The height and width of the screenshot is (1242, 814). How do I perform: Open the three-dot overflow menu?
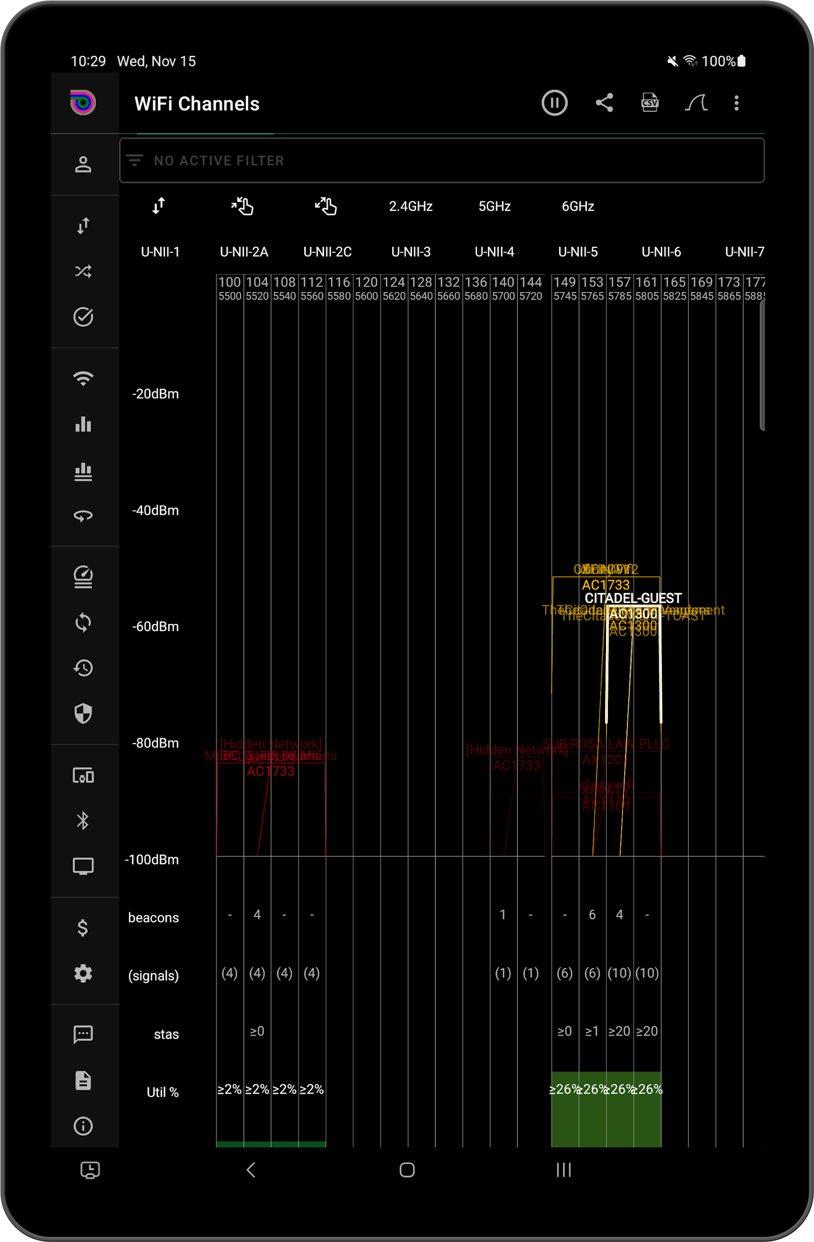736,103
